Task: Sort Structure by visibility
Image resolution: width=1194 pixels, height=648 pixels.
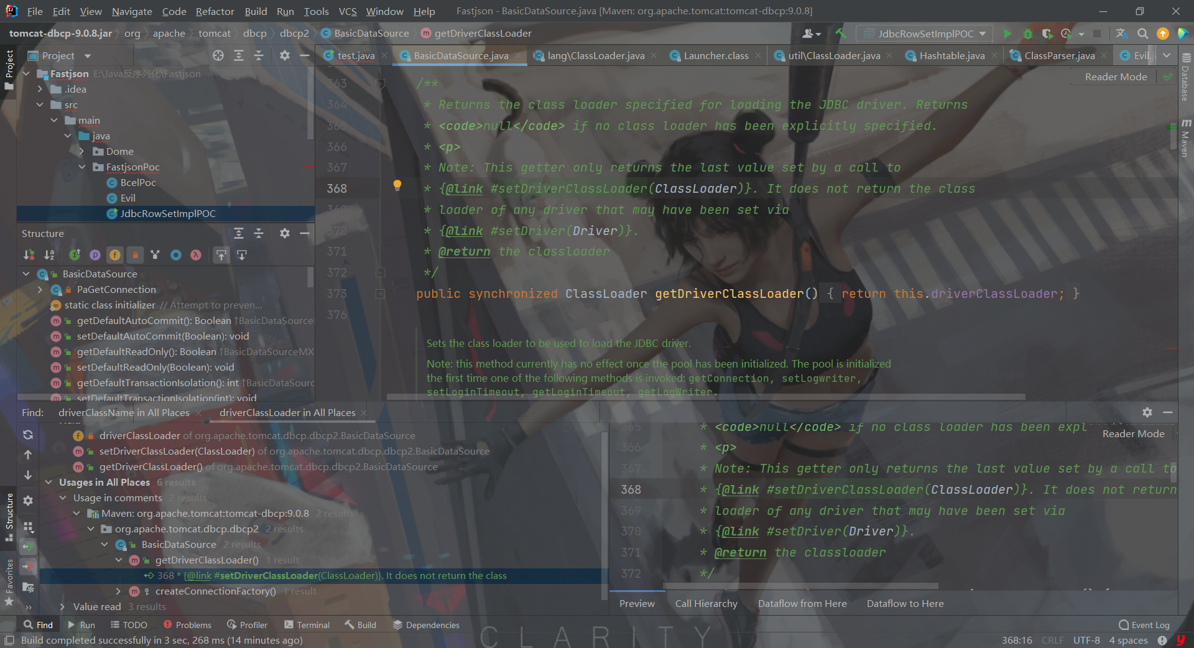Action: [x=29, y=254]
